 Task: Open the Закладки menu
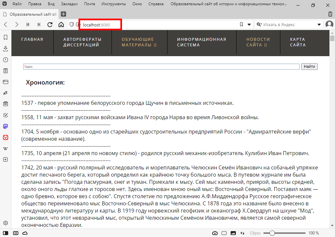coord(69,4)
